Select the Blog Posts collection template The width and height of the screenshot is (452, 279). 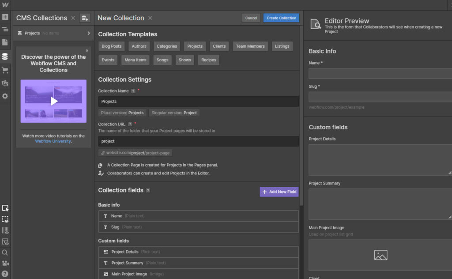coord(111,46)
